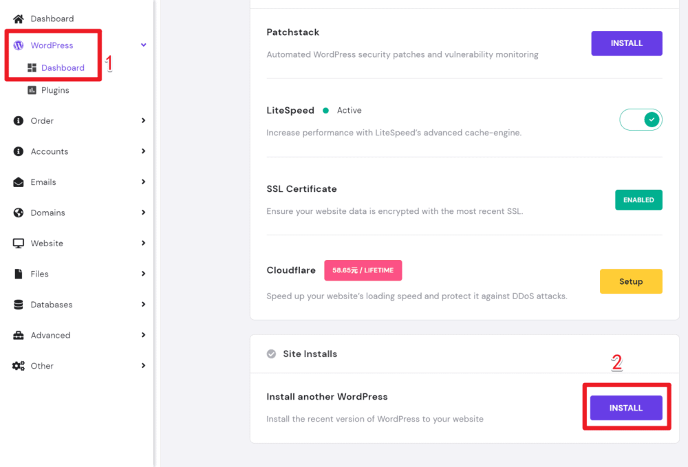Expand the Order menu arrow
Viewport: 688px width, 467px height.
[x=144, y=120]
